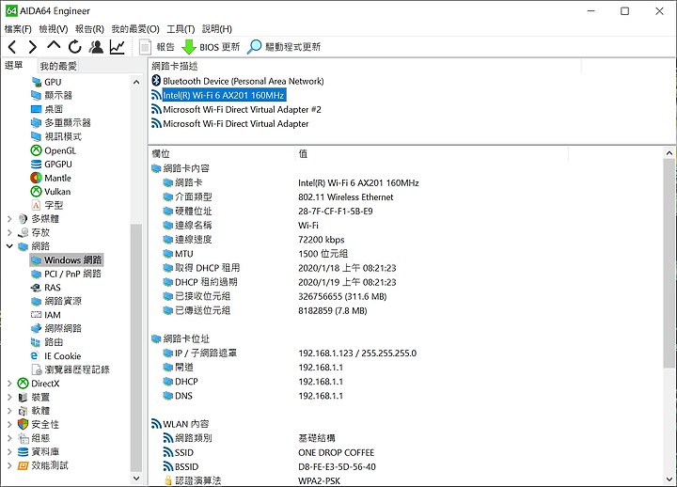Click the 路由 icon in the tree
This screenshot has height=487, width=677.
[37, 342]
